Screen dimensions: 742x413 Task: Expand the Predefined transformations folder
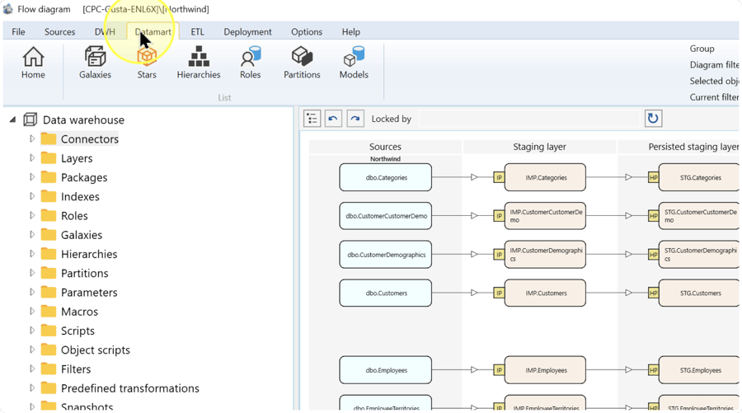point(31,388)
